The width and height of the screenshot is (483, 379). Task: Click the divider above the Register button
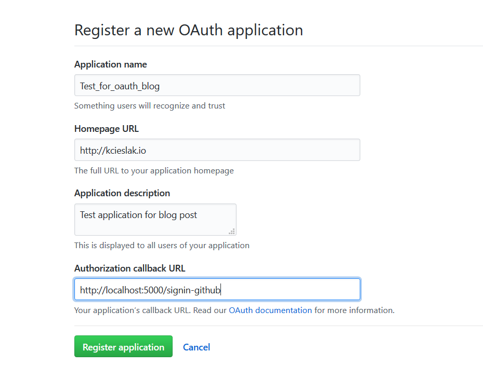click(279, 326)
